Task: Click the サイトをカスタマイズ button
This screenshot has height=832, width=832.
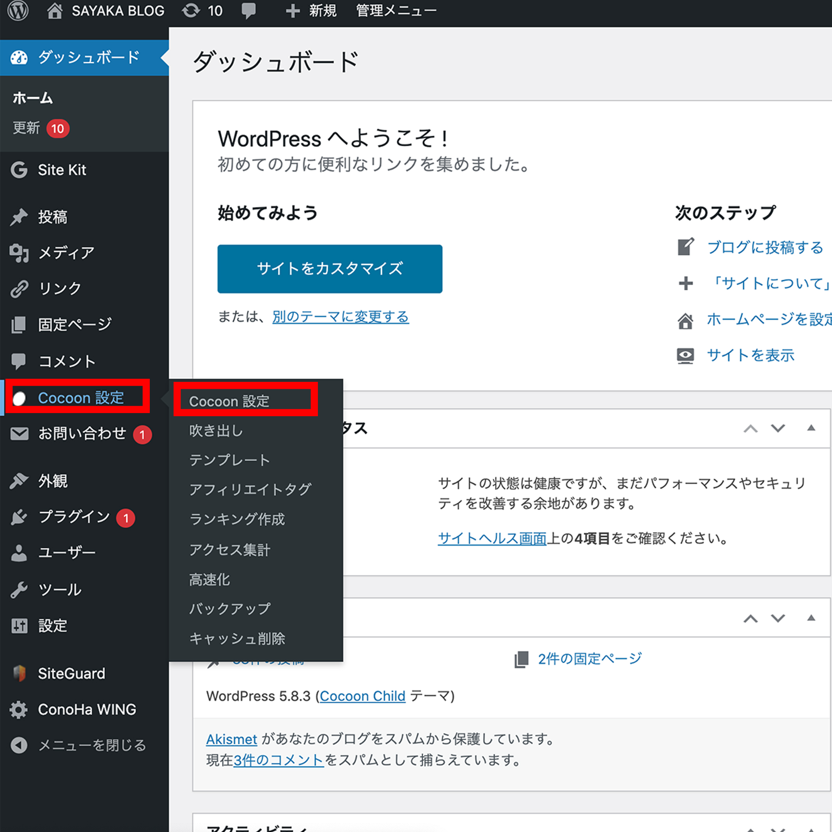Action: coord(330,269)
